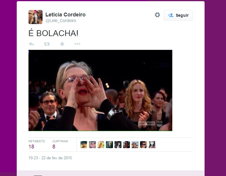Open the Leticia Cordeiro profile name link
The height and width of the screenshot is (176, 226).
tap(65, 15)
